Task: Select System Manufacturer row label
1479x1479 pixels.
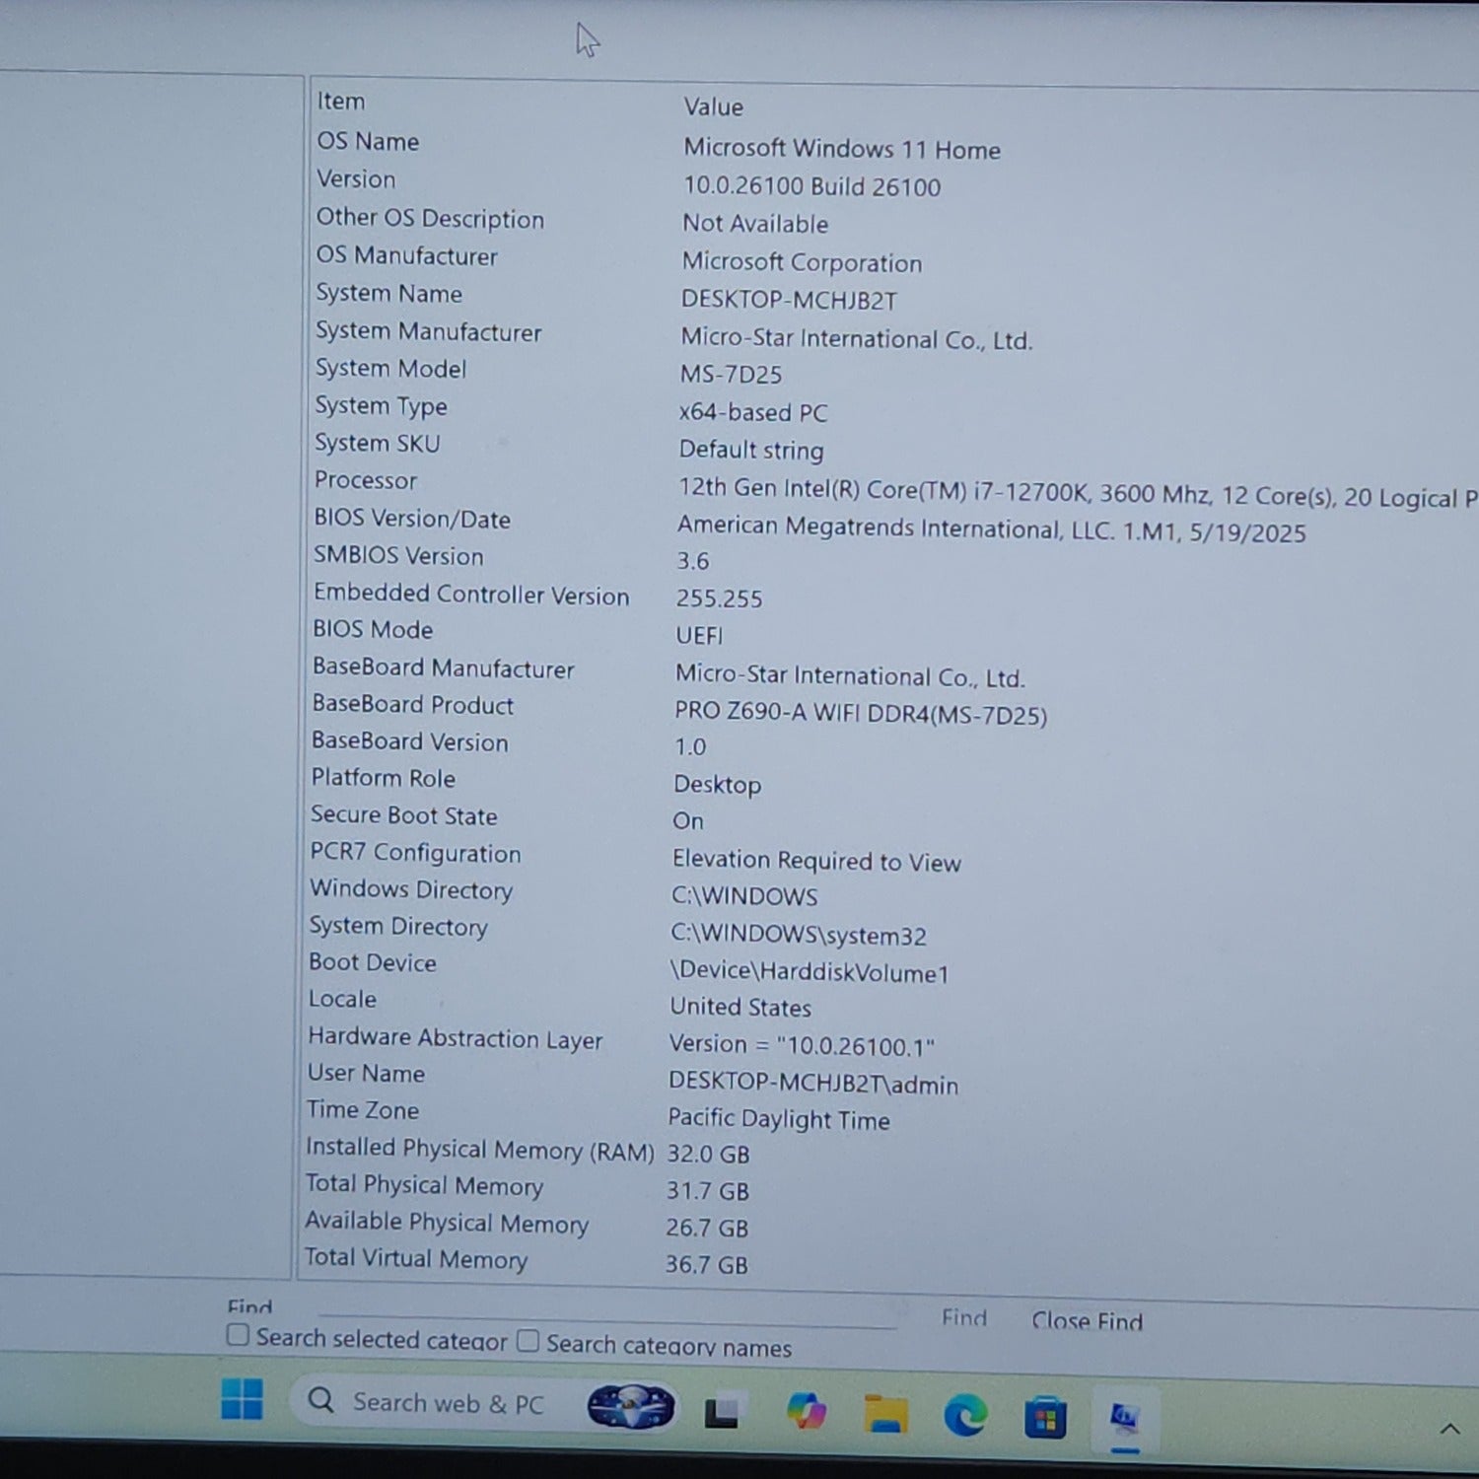Action: pos(428,331)
